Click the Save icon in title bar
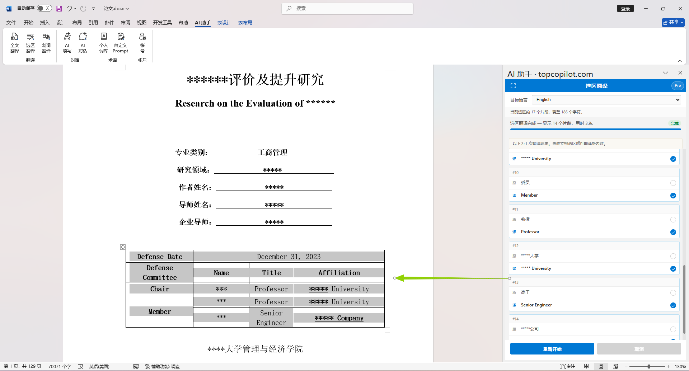Viewport: 689px width, 371px height. [x=59, y=8]
